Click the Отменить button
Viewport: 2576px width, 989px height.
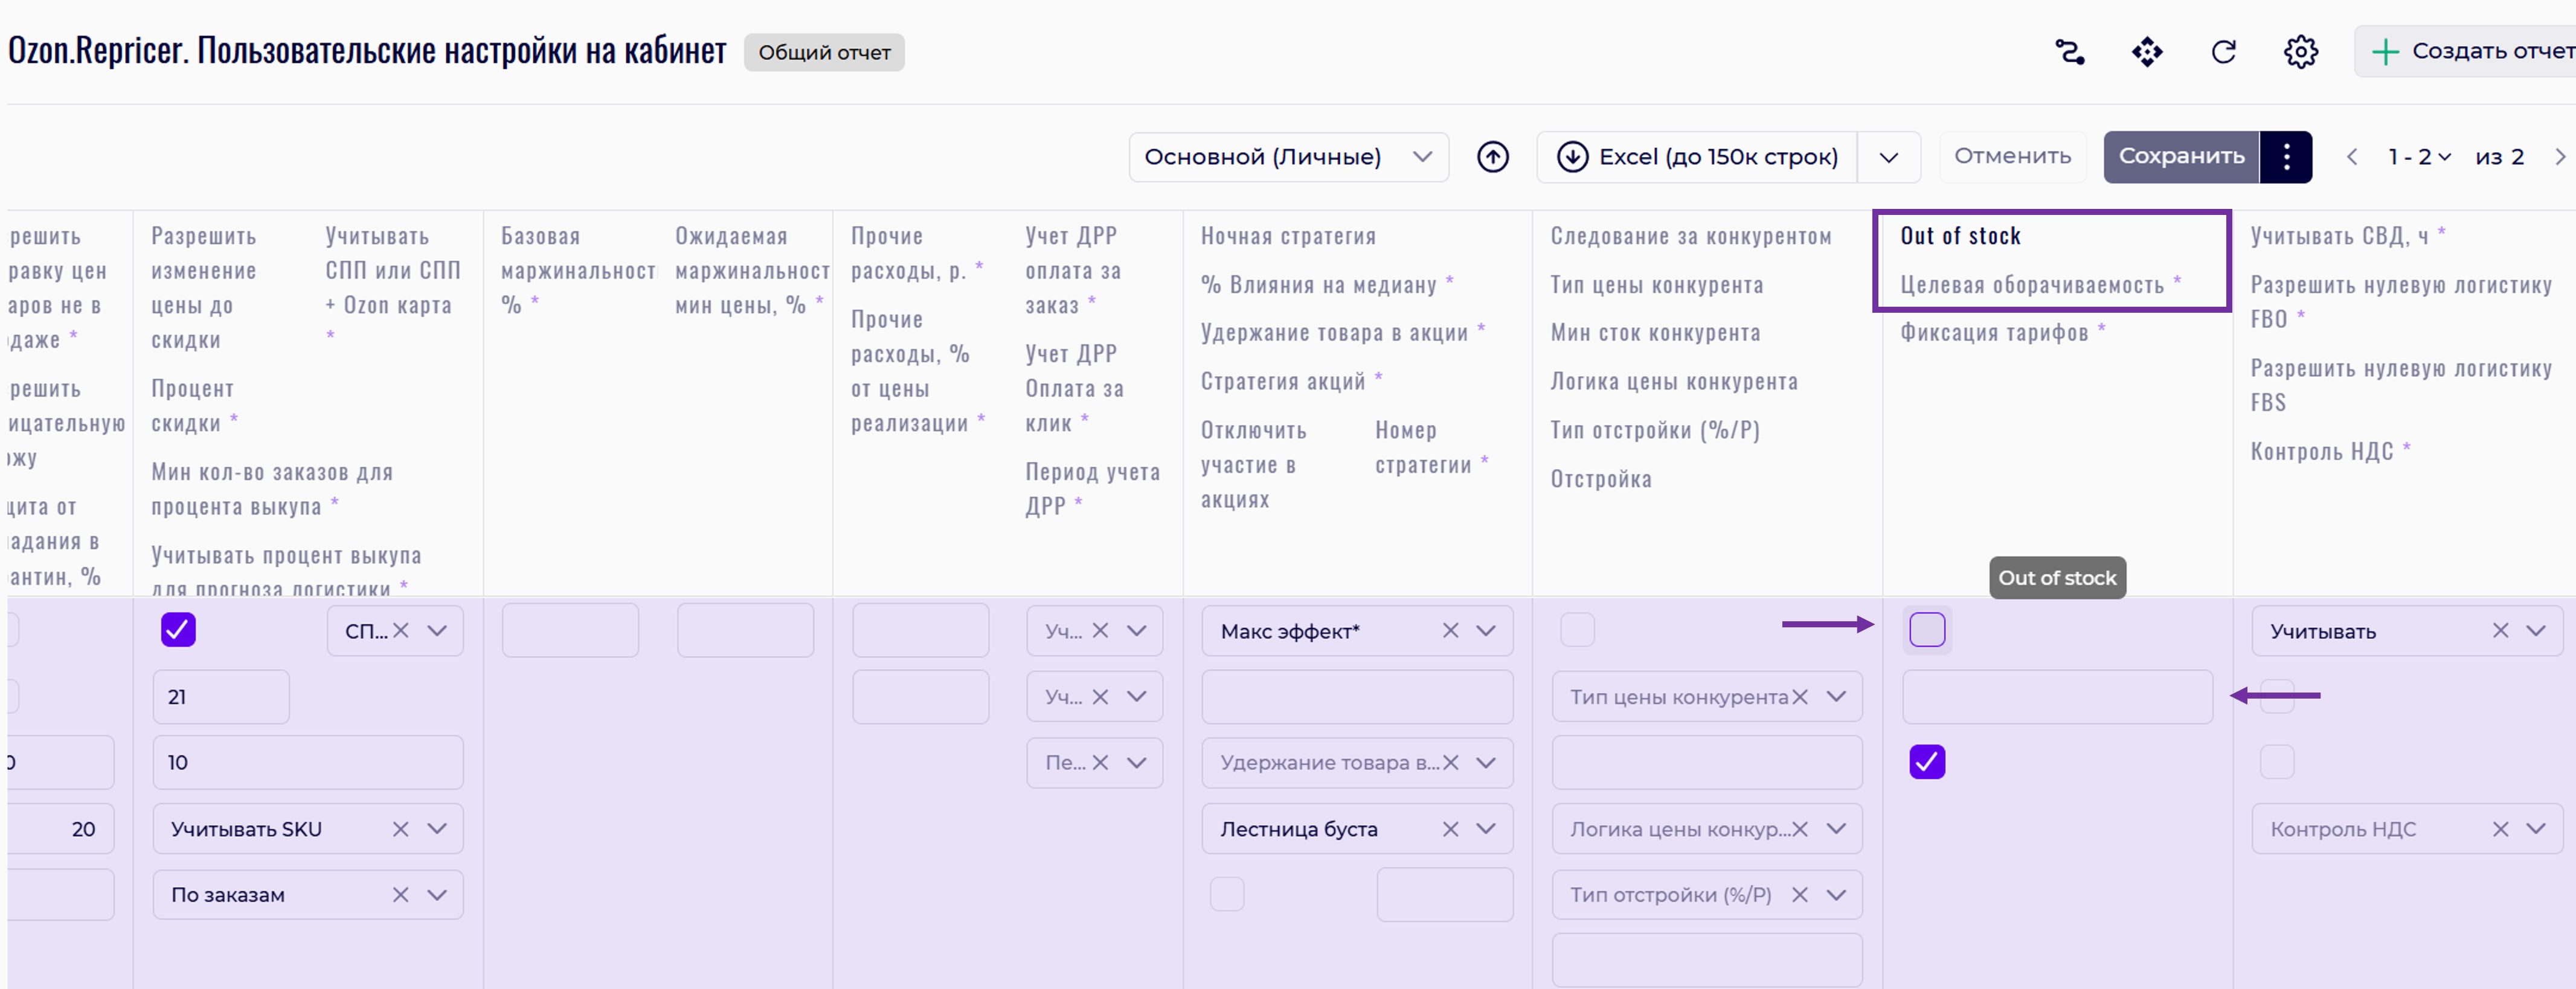point(2012,156)
